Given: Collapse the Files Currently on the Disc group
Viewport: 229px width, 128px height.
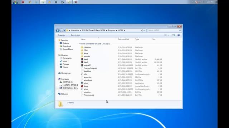Looking at the screenshot, I should pos(80,44).
